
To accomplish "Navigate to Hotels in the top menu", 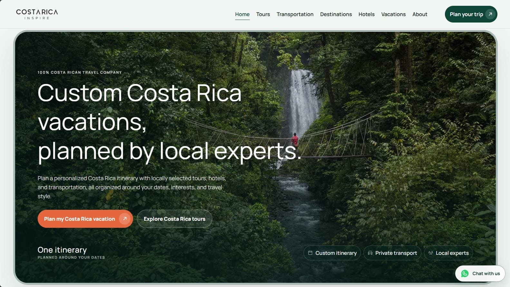I will (367, 14).
